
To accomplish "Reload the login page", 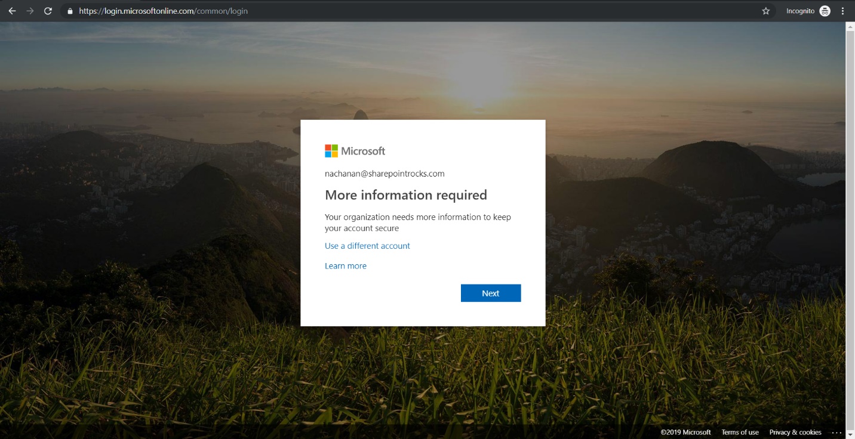I will click(x=48, y=11).
